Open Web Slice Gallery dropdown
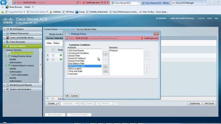Viewport: 221px width, 124px height. [47, 12]
